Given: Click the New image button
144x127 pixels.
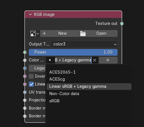Looking at the screenshot, I should tap(59, 33).
